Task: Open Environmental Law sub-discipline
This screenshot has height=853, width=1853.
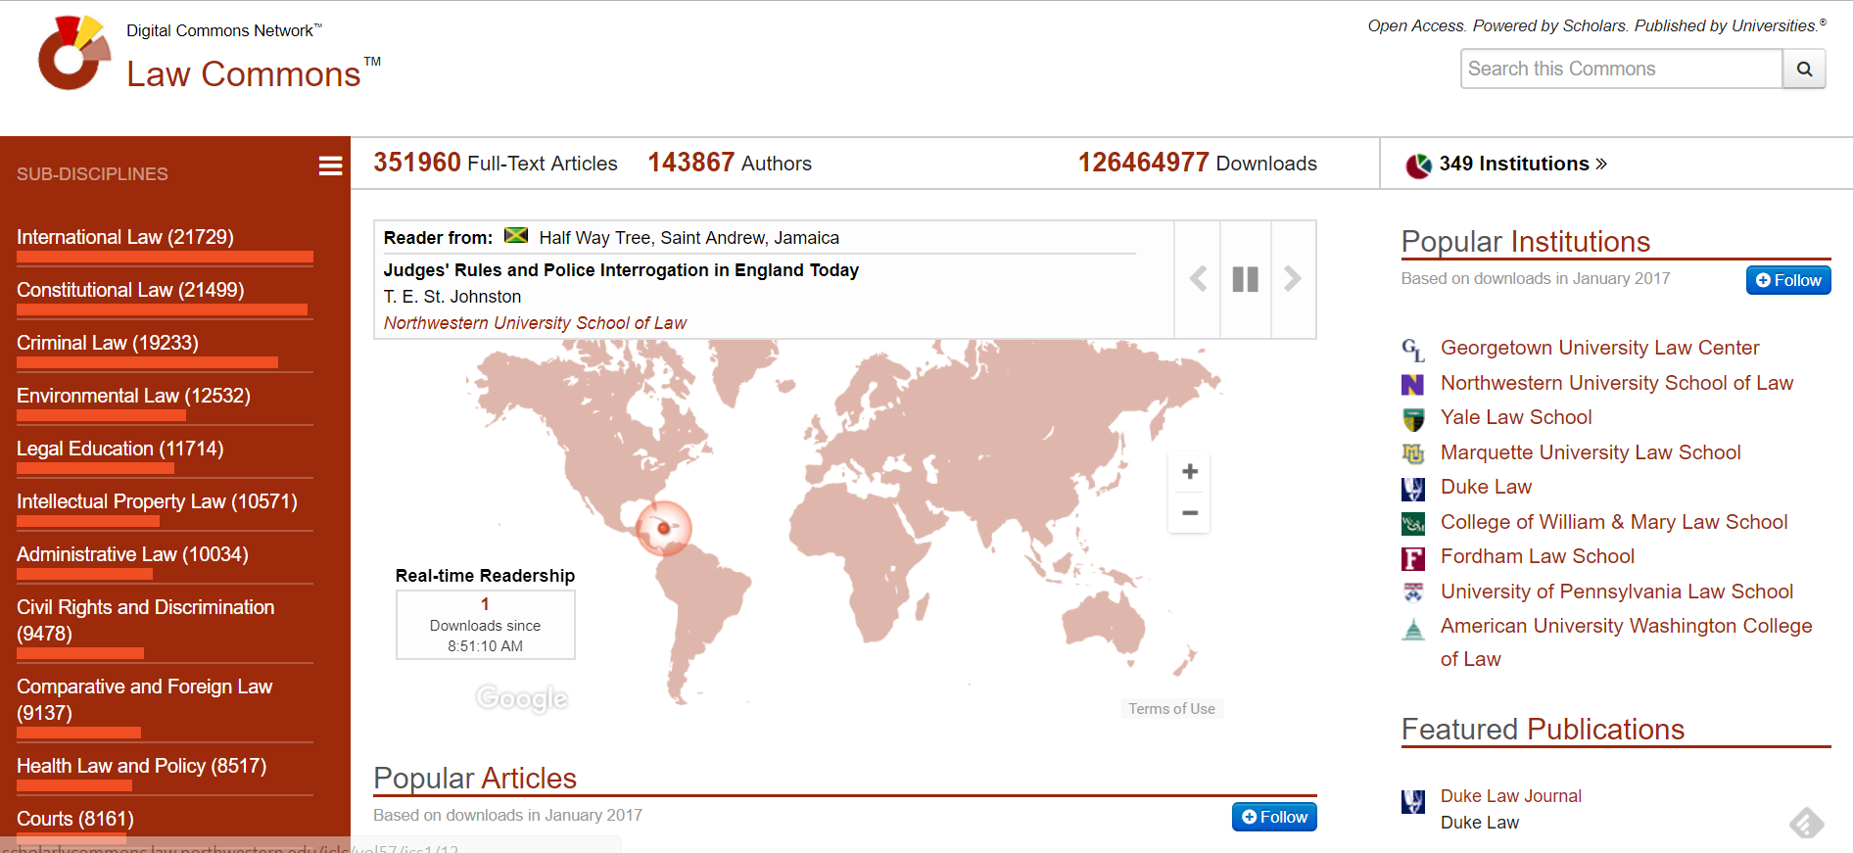Action: point(133,396)
